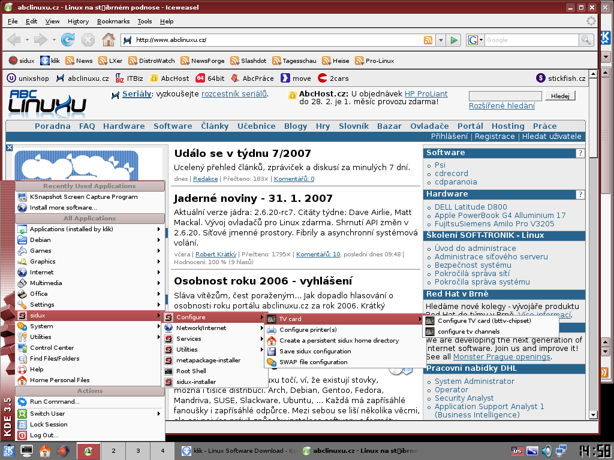
Task: Type in the Google search field
Action: 531,40
